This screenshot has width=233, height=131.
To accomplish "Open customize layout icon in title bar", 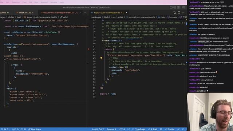I will [x=183, y=7].
